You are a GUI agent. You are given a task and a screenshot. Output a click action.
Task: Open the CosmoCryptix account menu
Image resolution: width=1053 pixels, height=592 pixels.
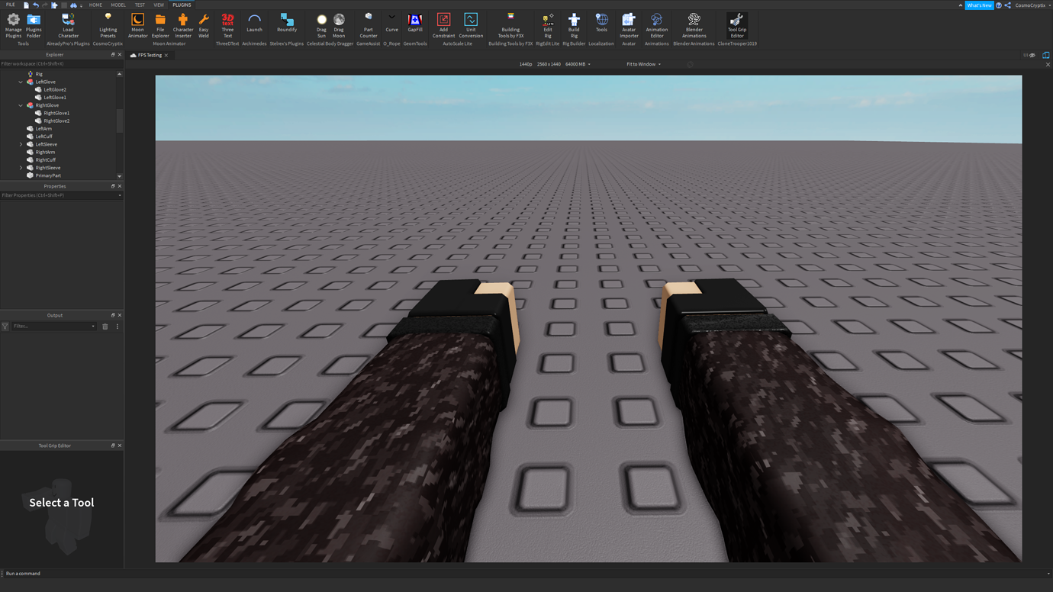(1030, 4)
